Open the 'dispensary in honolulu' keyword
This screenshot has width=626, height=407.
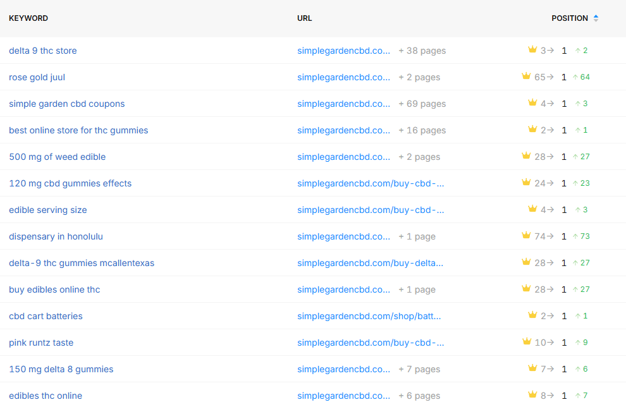[x=56, y=236]
